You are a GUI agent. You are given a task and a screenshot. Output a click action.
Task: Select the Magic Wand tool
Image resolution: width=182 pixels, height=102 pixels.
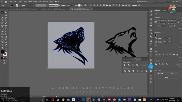[2, 15]
